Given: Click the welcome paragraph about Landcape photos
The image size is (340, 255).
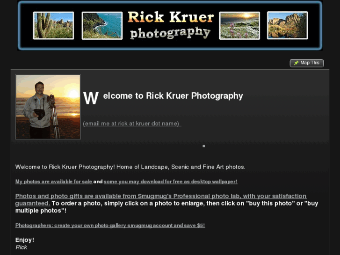Looking at the screenshot, I should 130,167.
